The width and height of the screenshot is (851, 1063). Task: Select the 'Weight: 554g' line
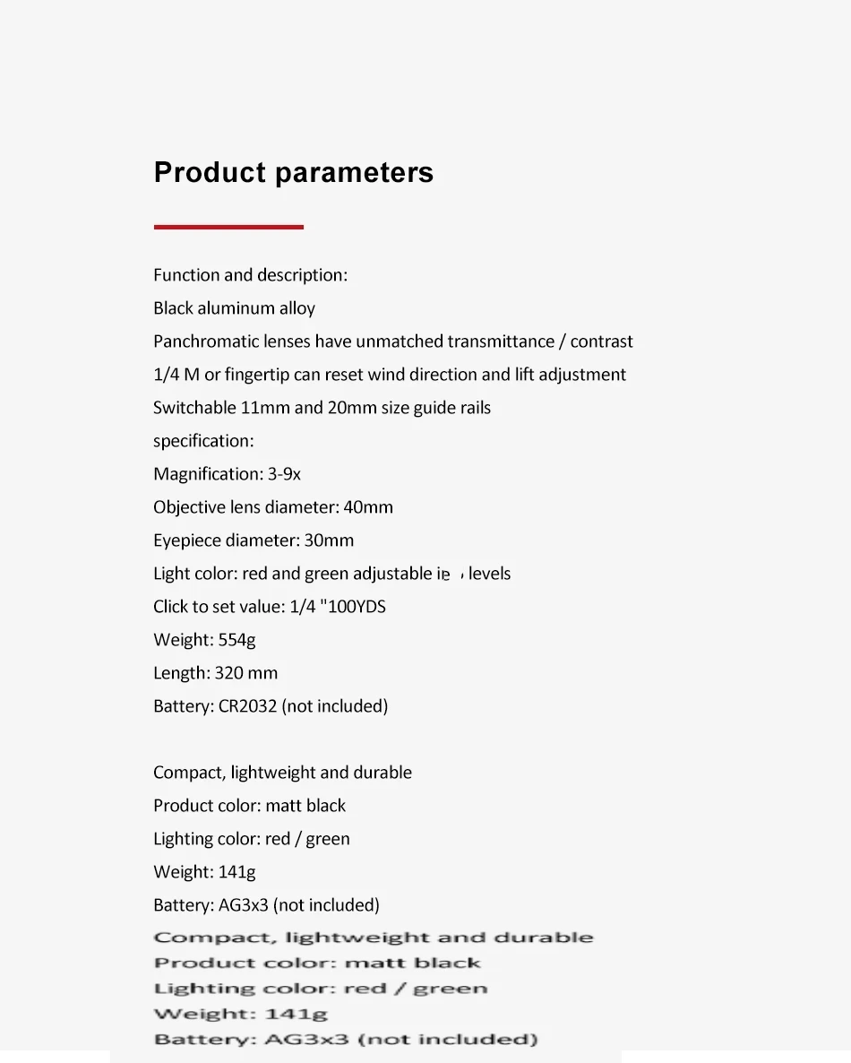tap(204, 640)
